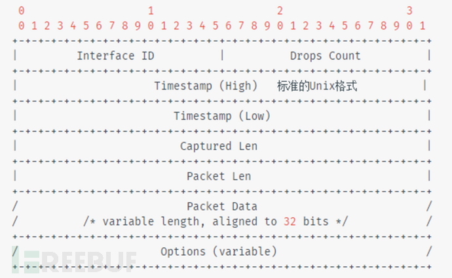The height and width of the screenshot is (278, 452).
Task: Click the red number 32 in the comment
Action: coord(290,222)
